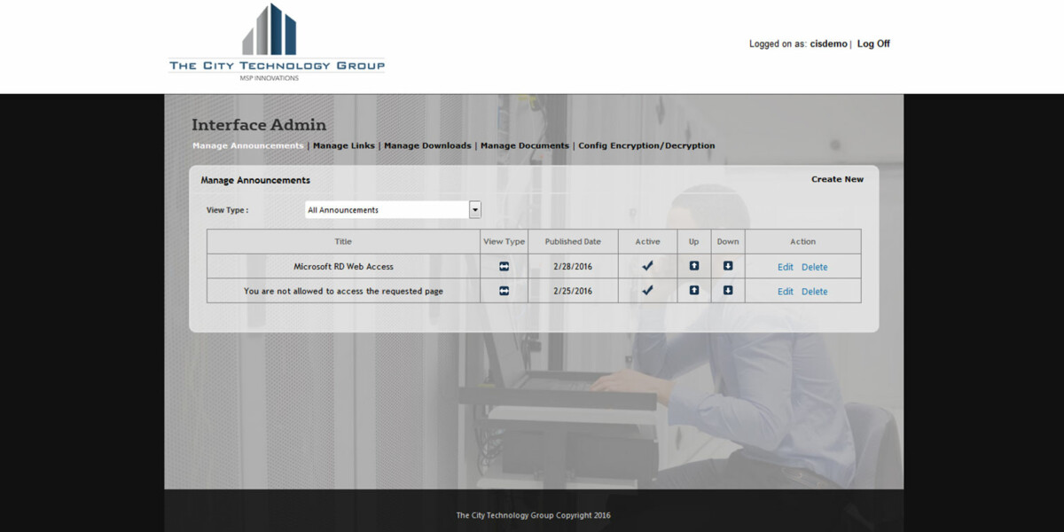Image resolution: width=1064 pixels, height=532 pixels.
Task: Toggle the Active checkmark for Microsoft RD Web Access
Action: (647, 264)
